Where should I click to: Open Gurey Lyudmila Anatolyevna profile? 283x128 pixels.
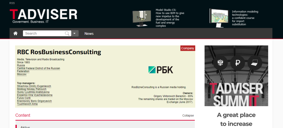[x=33, y=92]
